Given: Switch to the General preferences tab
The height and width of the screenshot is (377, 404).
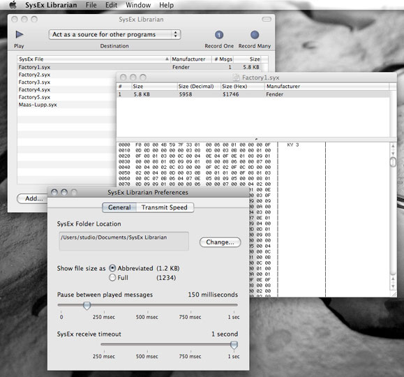Looking at the screenshot, I should pos(119,207).
